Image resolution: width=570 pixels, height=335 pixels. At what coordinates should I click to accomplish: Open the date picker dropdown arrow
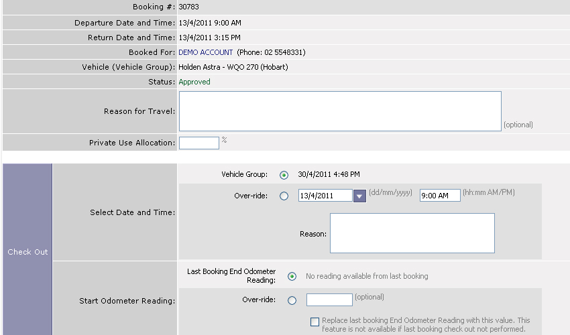[359, 196]
